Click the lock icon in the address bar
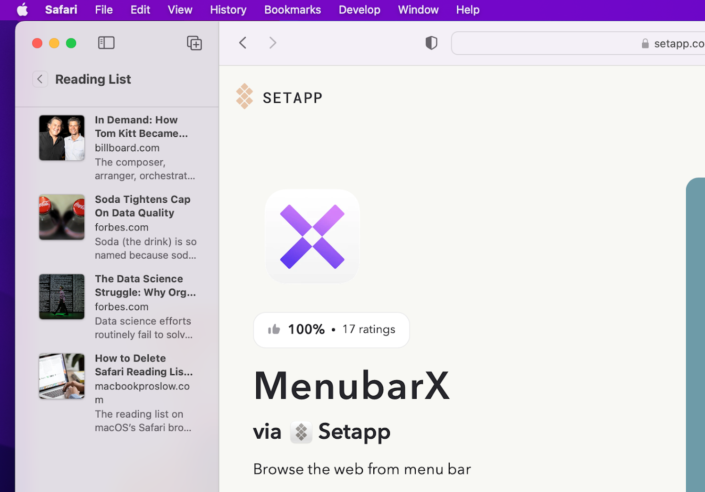The height and width of the screenshot is (492, 705). [x=645, y=43]
